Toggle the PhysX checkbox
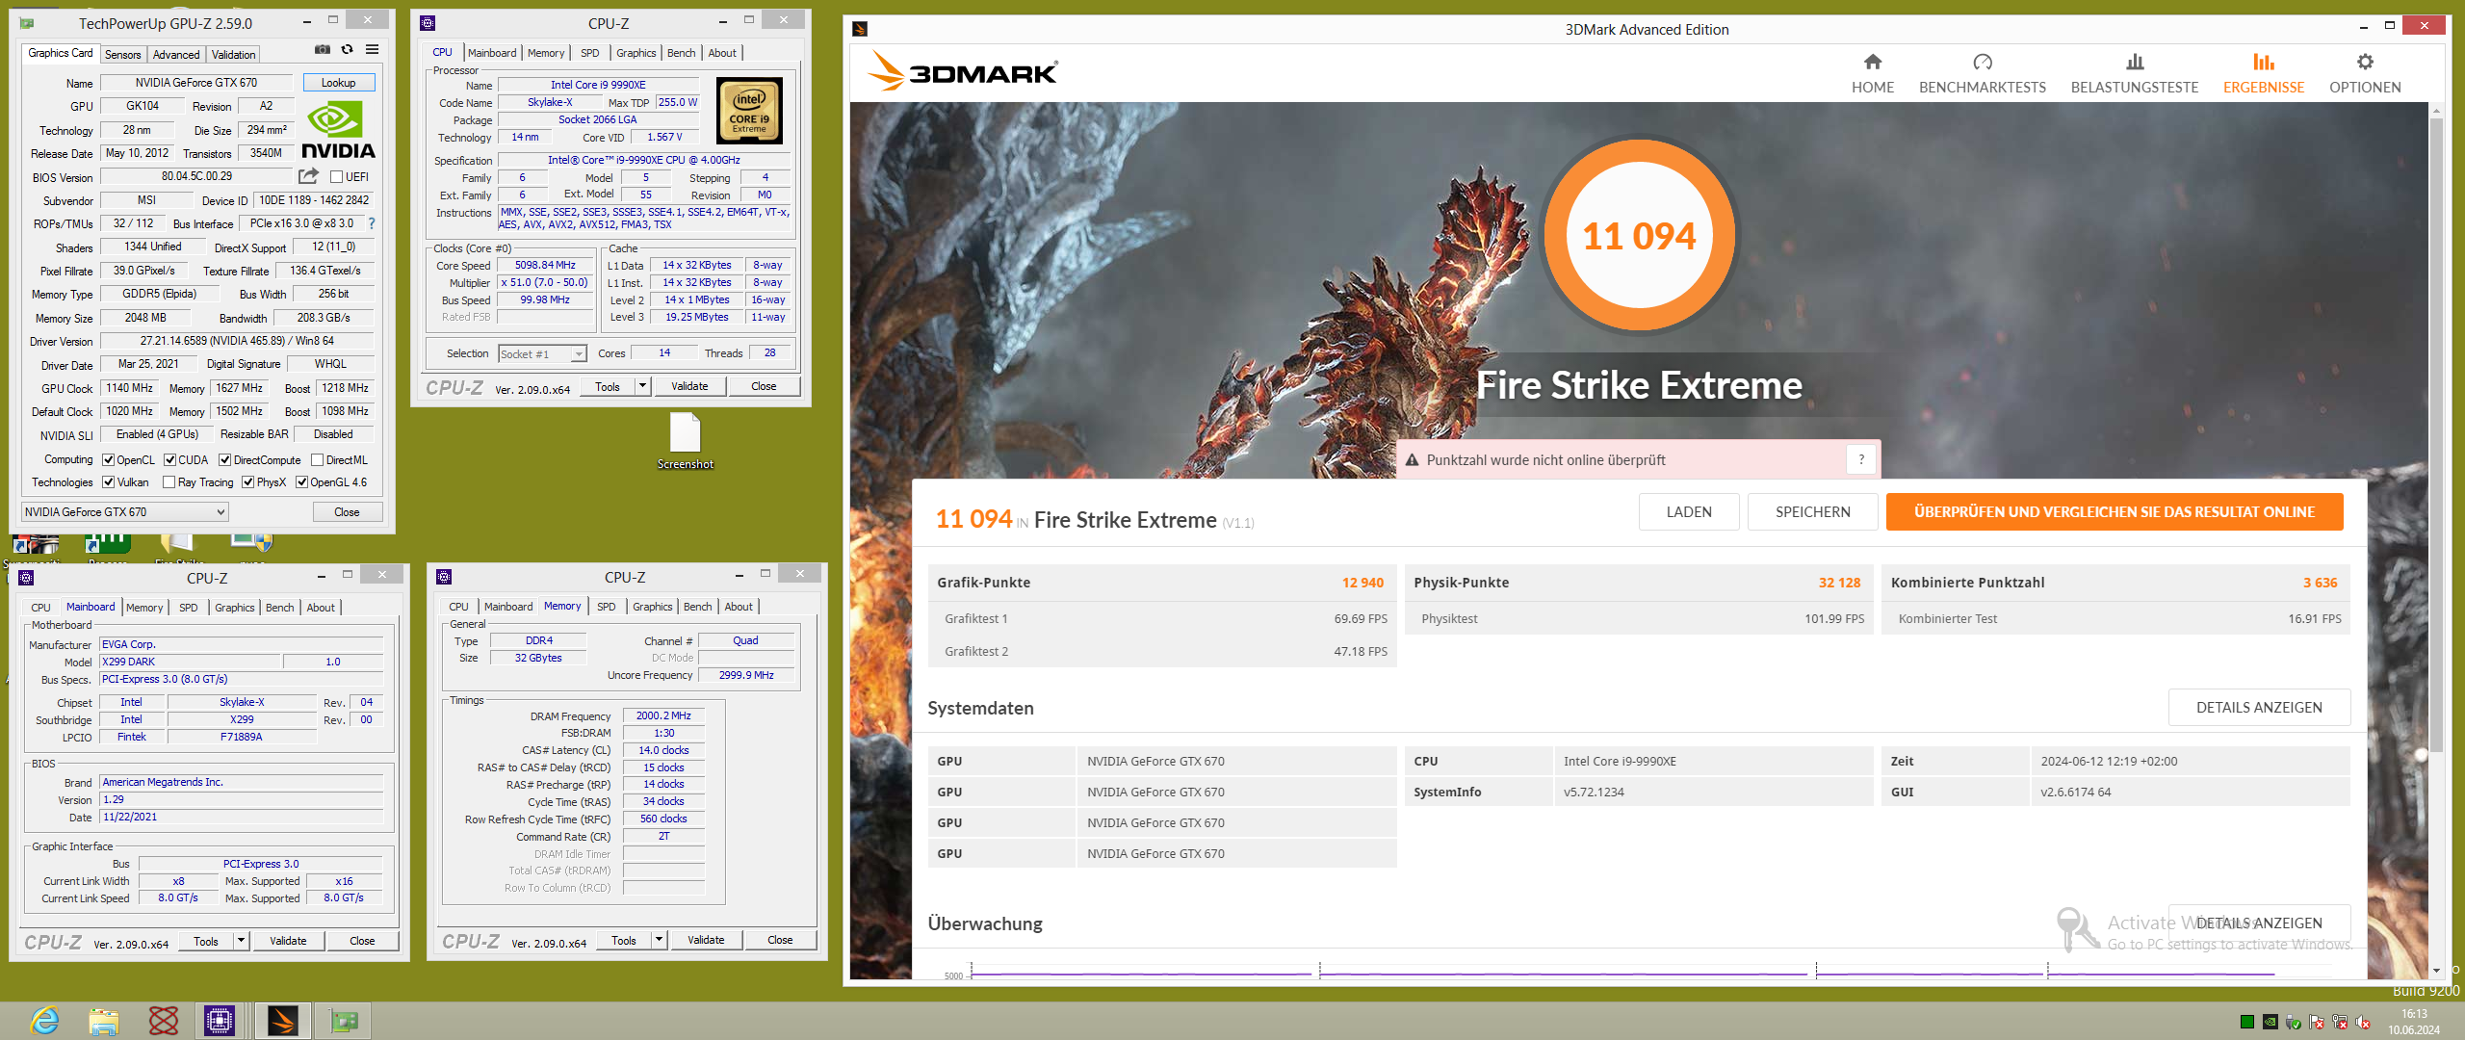This screenshot has height=1040, width=2465. (248, 482)
